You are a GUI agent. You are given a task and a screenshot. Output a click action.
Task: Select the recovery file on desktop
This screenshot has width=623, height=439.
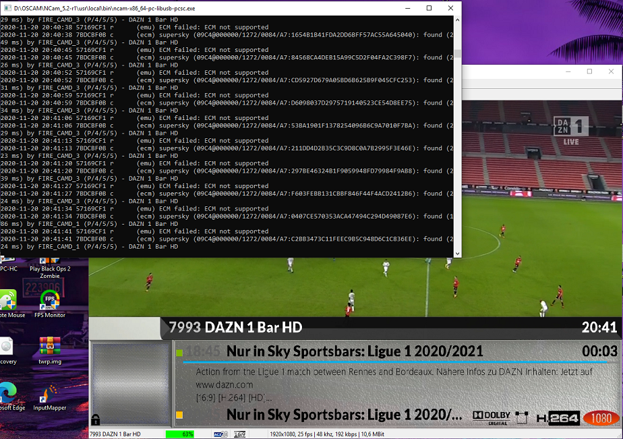(7, 351)
